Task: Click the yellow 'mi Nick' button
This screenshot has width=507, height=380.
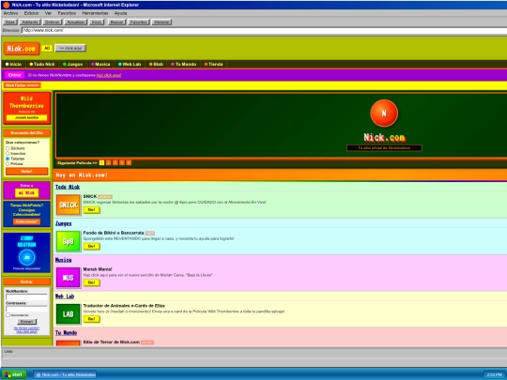Action: [27, 193]
